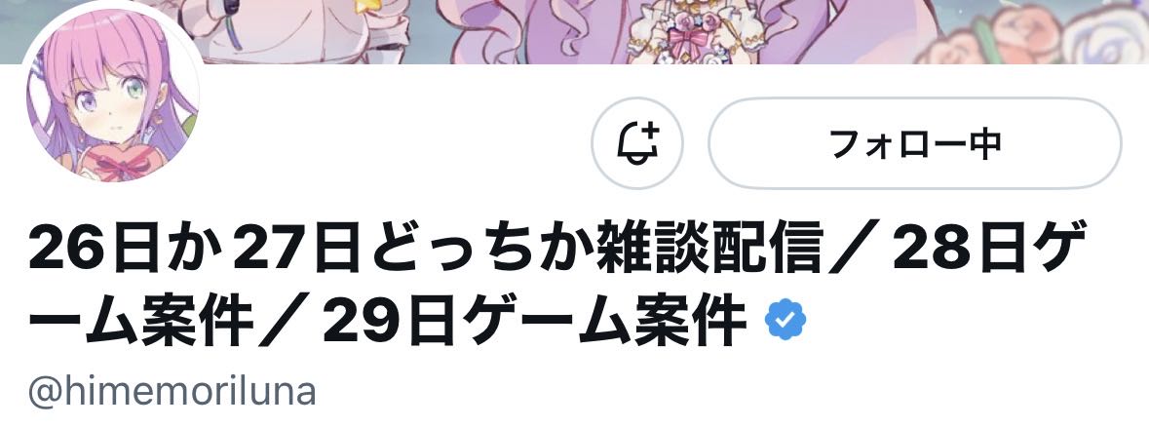This screenshot has width=1149, height=427.
Task: Click the フォロー中 button
Action: pos(914,143)
